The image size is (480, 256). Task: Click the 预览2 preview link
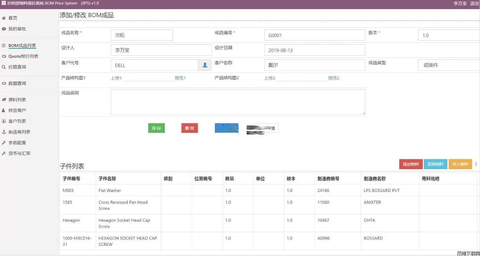click(333, 78)
